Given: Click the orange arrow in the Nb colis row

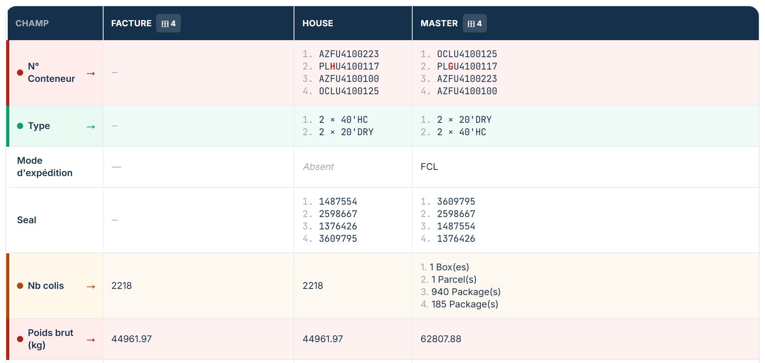Looking at the screenshot, I should click(91, 286).
